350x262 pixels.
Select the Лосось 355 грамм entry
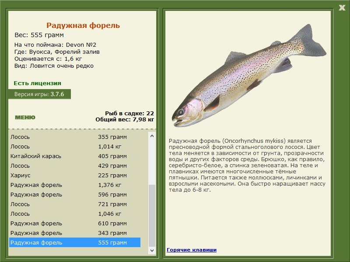(75, 137)
